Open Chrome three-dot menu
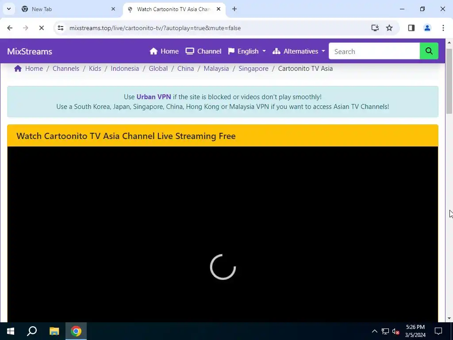 pos(443,28)
